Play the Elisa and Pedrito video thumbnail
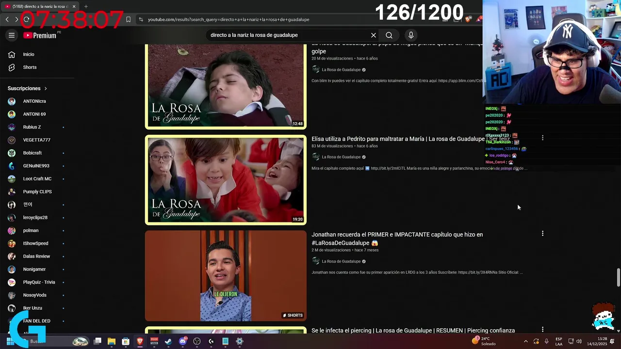621x349 pixels. pos(226,180)
